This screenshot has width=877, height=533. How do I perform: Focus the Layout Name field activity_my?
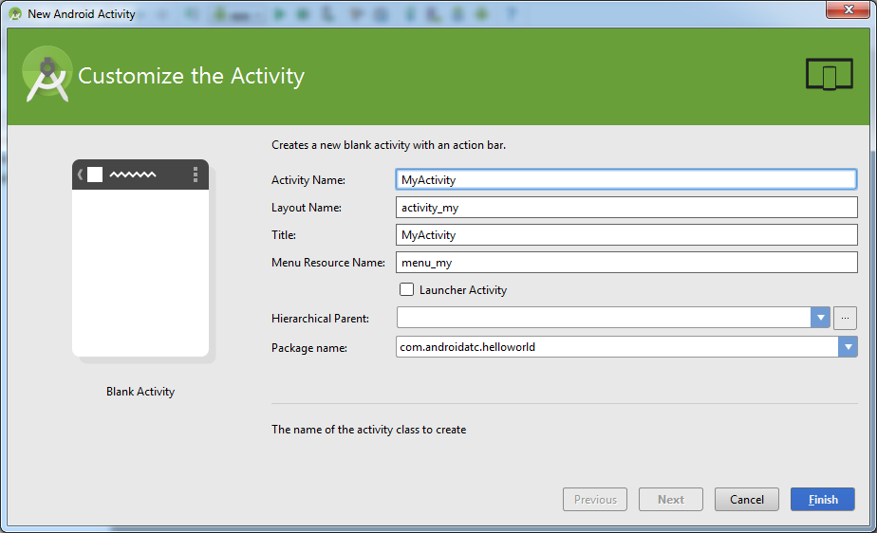point(626,208)
